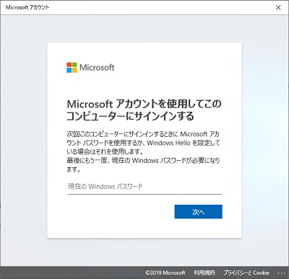289x279 pixels.
Task: Close the Microsoft アカウント window
Action: 278,7
